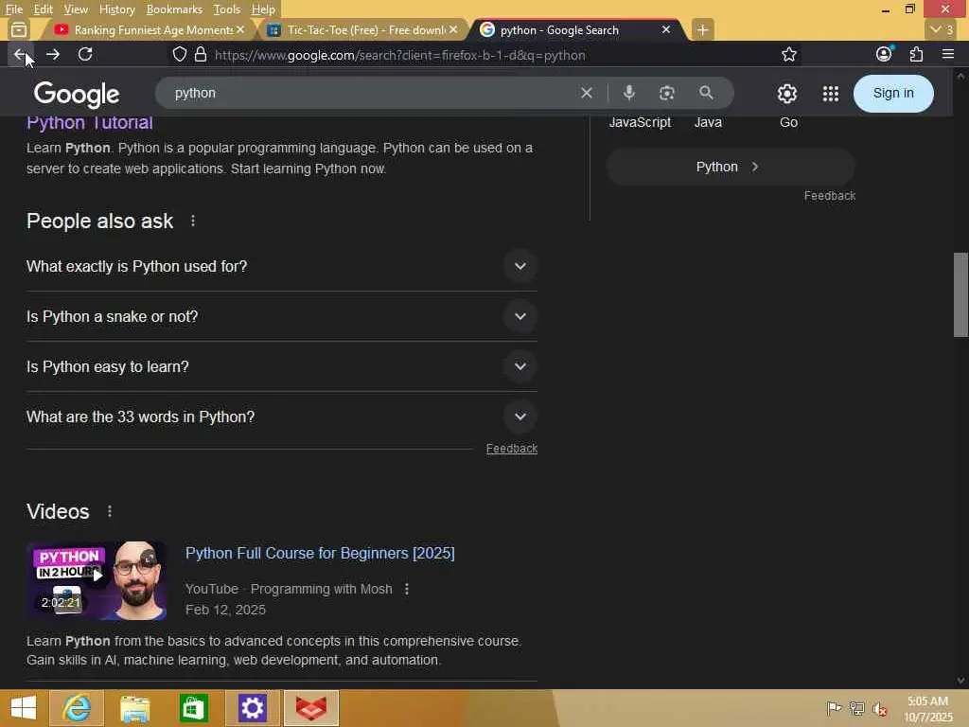969x727 pixels.
Task: Start voice search with microphone icon
Action: (x=629, y=94)
